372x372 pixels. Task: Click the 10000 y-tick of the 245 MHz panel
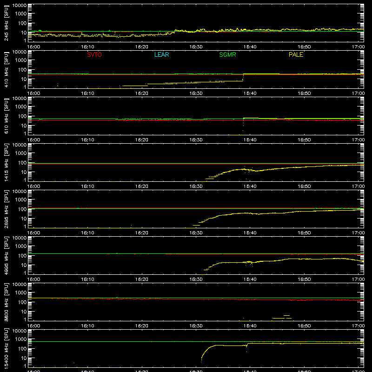[x=20, y=6]
